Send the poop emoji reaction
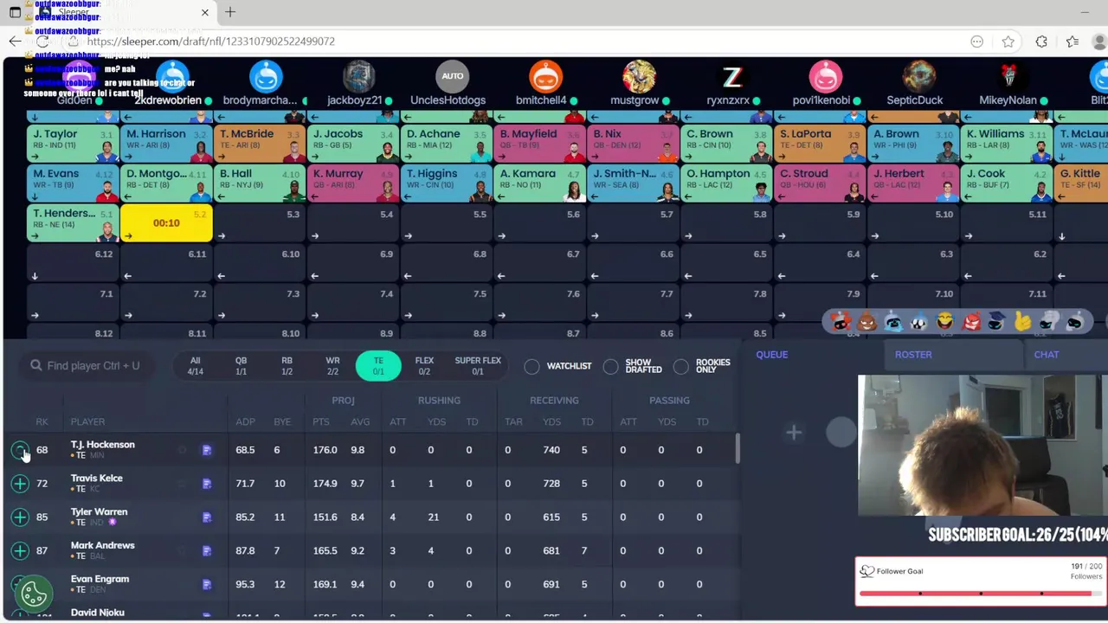1108x623 pixels. point(867,322)
